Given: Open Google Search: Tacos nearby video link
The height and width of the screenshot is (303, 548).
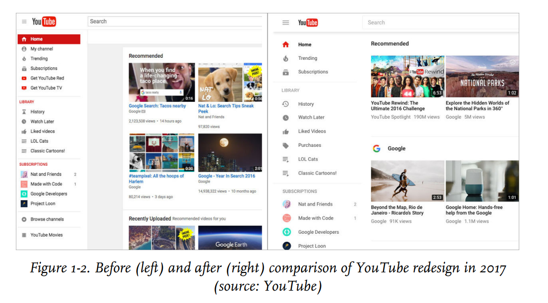Looking at the screenshot, I should [157, 106].
